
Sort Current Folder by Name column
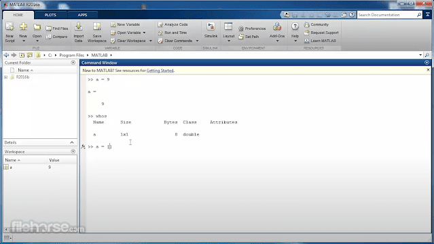coord(25,70)
